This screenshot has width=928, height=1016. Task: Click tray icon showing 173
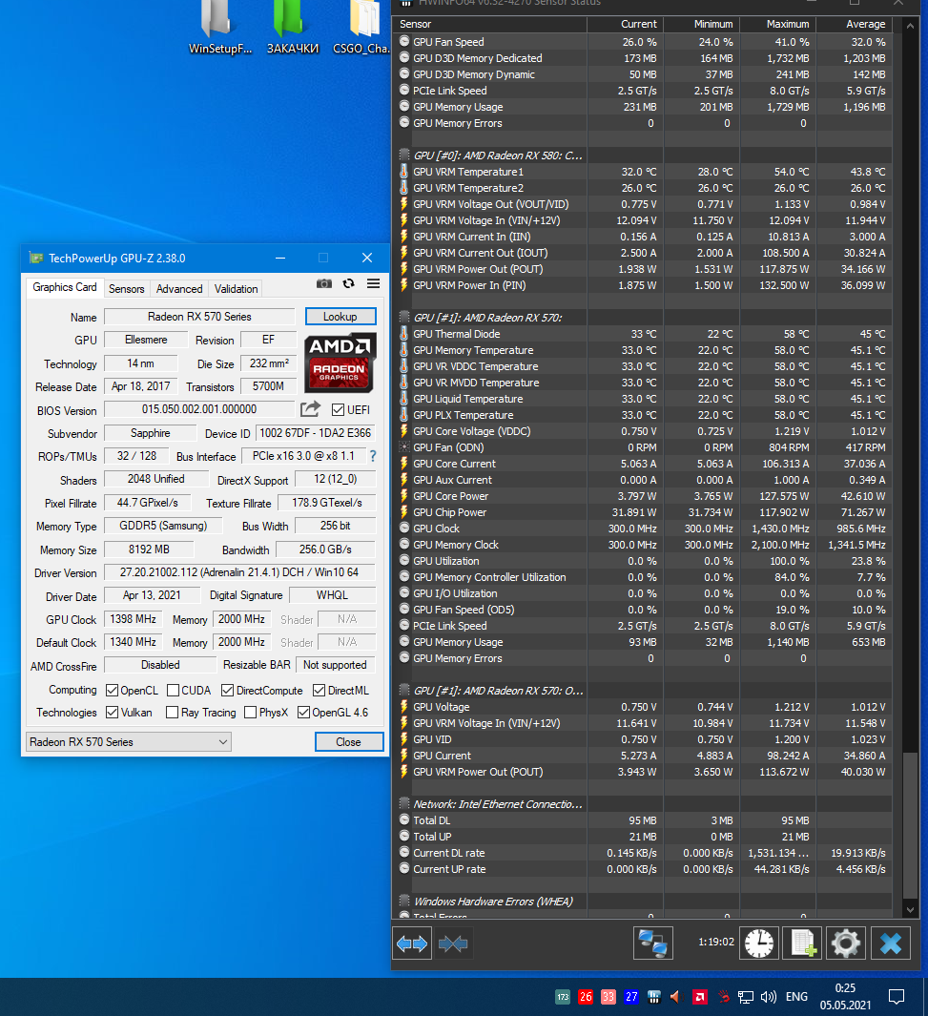tap(563, 997)
